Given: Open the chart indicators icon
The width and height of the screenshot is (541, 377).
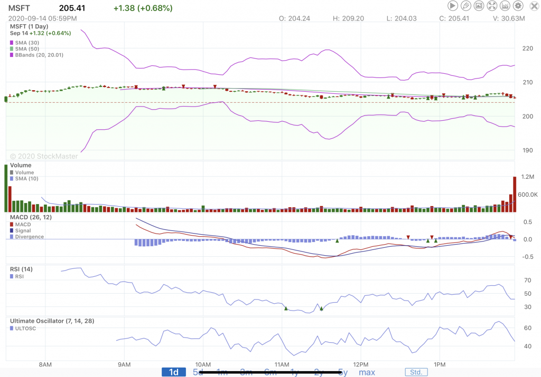Looking at the screenshot, I should [x=505, y=6].
